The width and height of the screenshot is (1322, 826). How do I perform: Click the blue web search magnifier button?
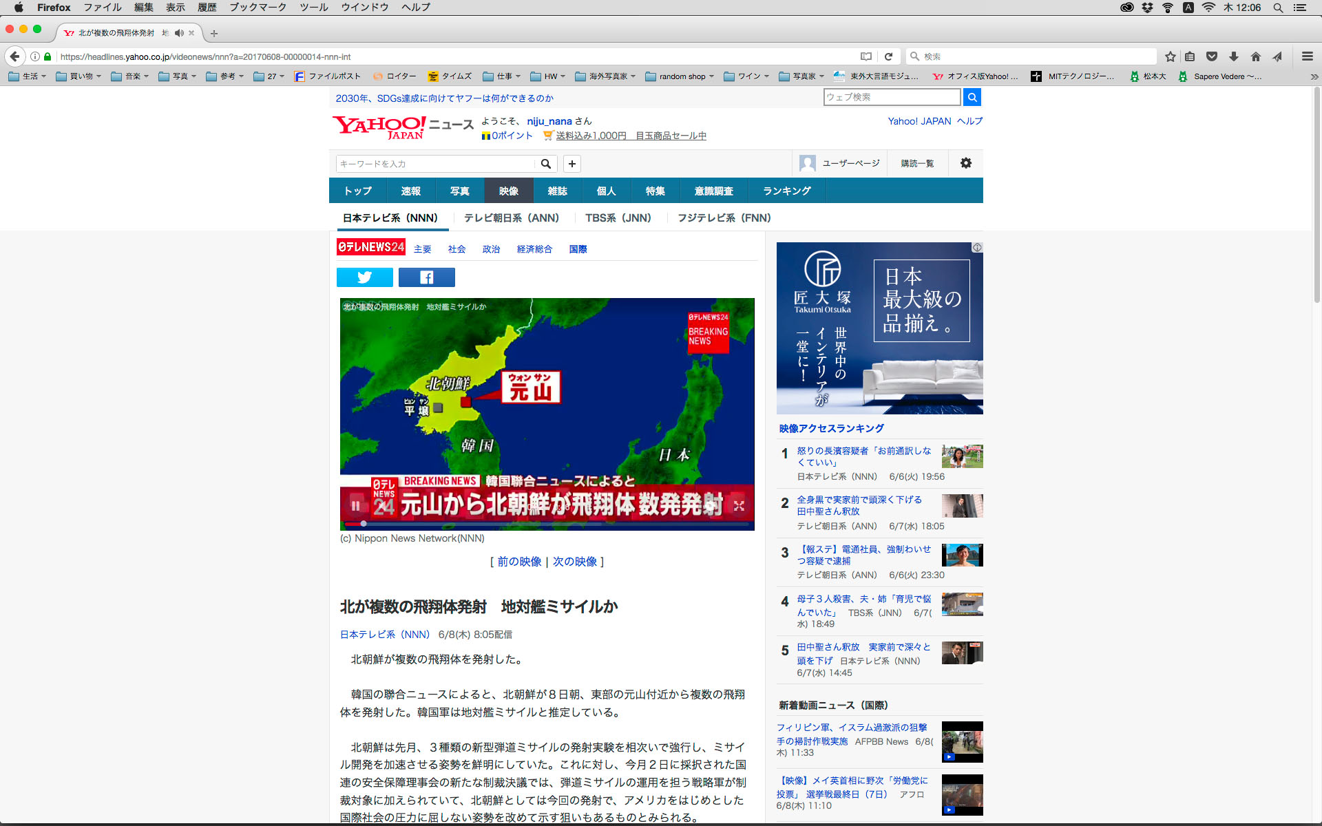[972, 97]
